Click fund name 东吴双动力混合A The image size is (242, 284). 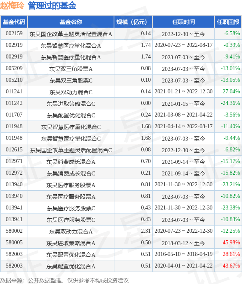coord(71,231)
